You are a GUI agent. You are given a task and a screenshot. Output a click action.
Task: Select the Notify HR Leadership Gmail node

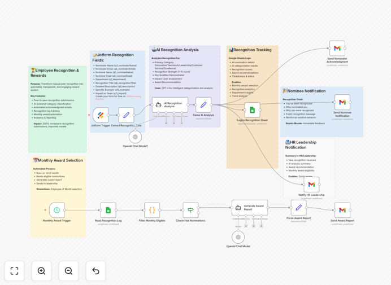point(311,185)
